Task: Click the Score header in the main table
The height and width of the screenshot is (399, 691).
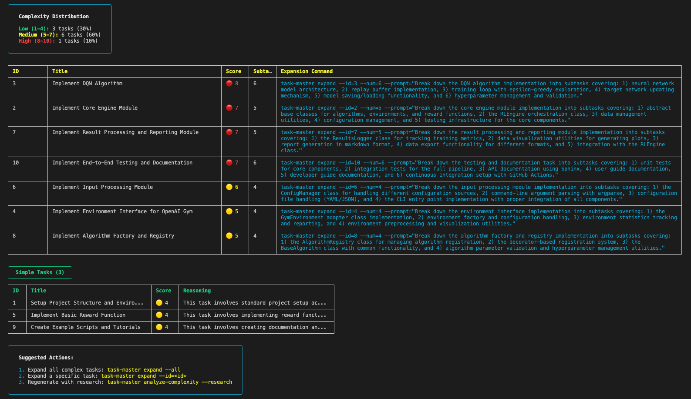Action: tap(233, 71)
